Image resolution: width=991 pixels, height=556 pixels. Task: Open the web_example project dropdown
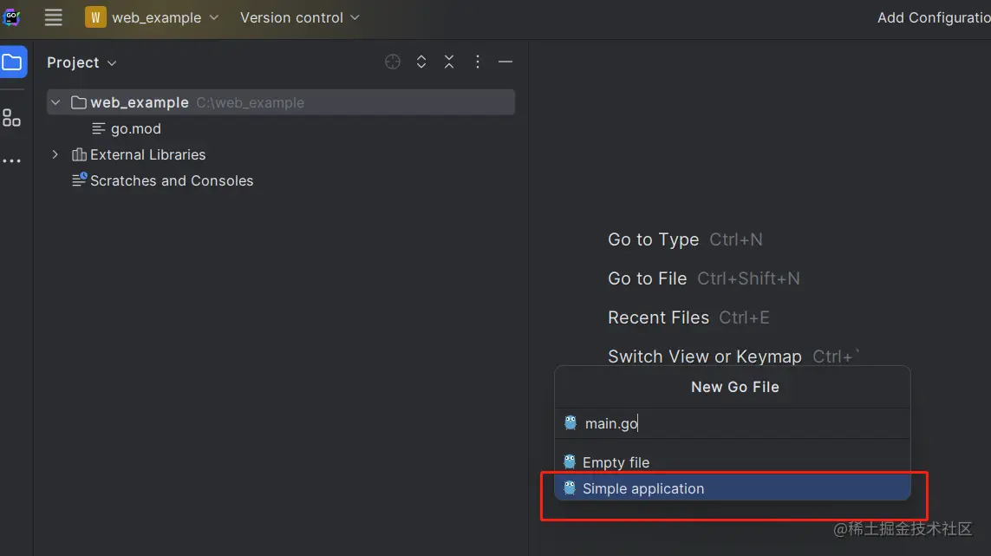point(154,17)
